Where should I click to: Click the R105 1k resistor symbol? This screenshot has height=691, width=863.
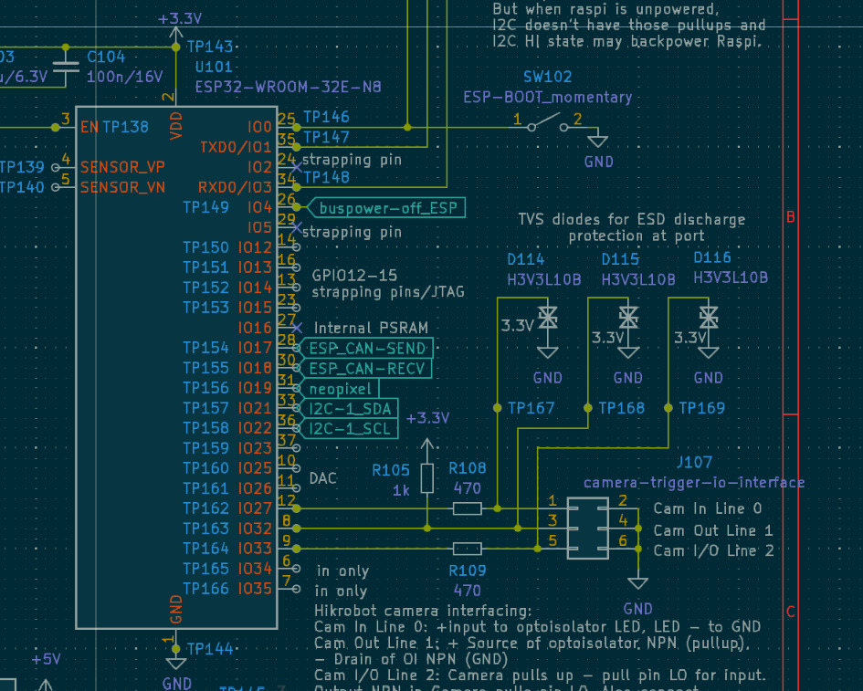pos(427,478)
